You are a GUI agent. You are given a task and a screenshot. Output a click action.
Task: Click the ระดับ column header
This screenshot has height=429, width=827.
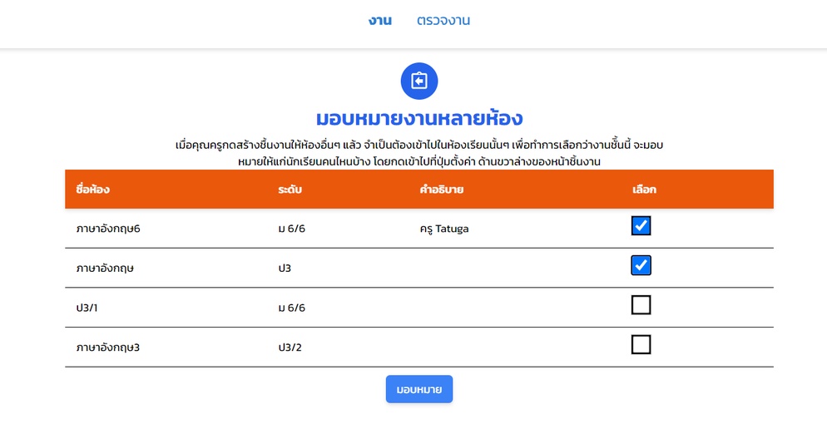click(290, 190)
